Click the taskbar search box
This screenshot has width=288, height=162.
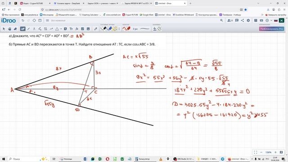click(28, 159)
